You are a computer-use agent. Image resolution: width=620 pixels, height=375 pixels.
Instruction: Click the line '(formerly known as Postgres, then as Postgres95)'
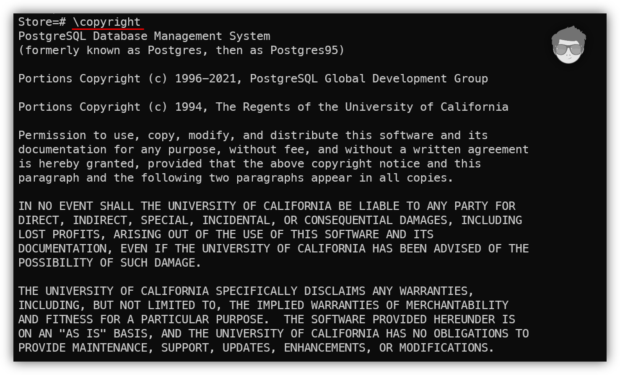(181, 50)
